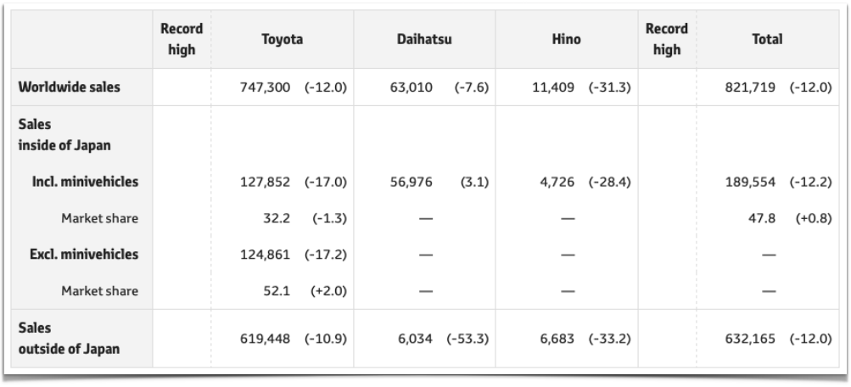This screenshot has height=387, width=851.
Task: Select Toyota excl. minivehicles value 124,861
Action: click(265, 254)
